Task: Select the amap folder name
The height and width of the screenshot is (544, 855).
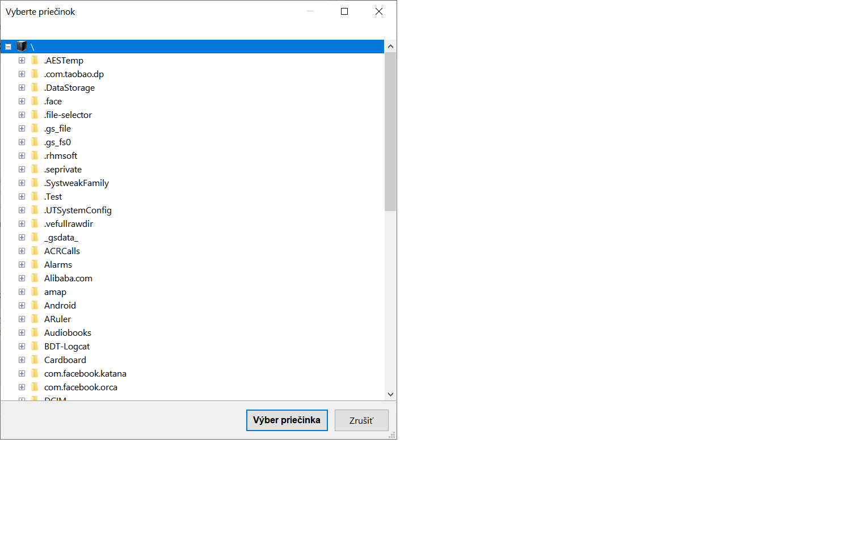Action: pos(55,292)
